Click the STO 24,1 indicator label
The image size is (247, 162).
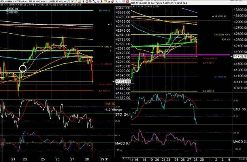click(123, 114)
